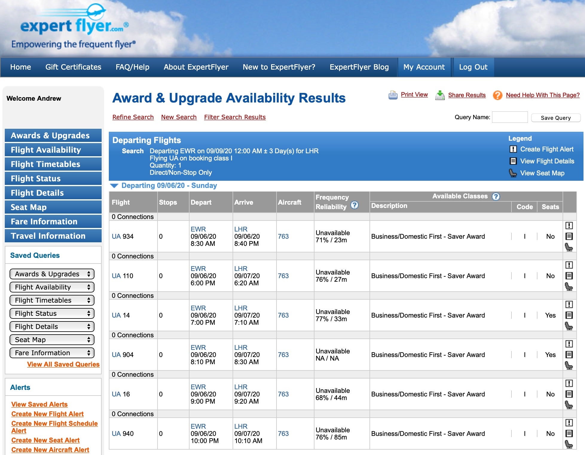Create flight alert for UA 904
Screen dimensions: 585x455
tap(569, 344)
